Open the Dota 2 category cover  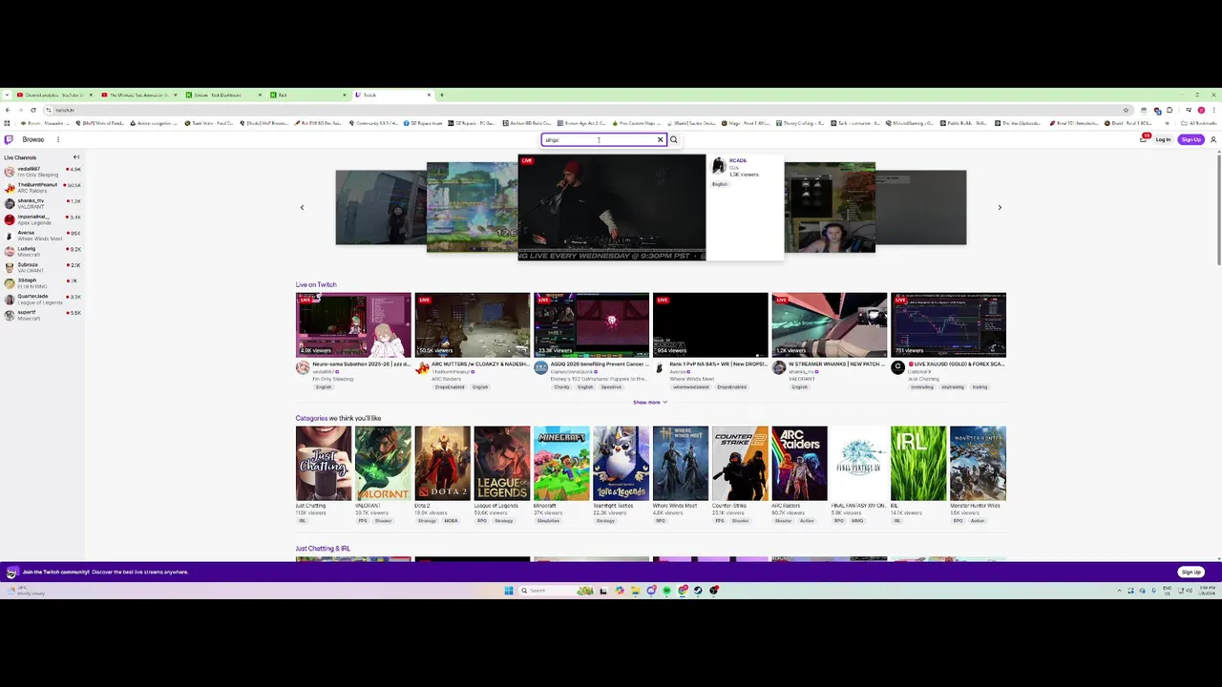443,463
